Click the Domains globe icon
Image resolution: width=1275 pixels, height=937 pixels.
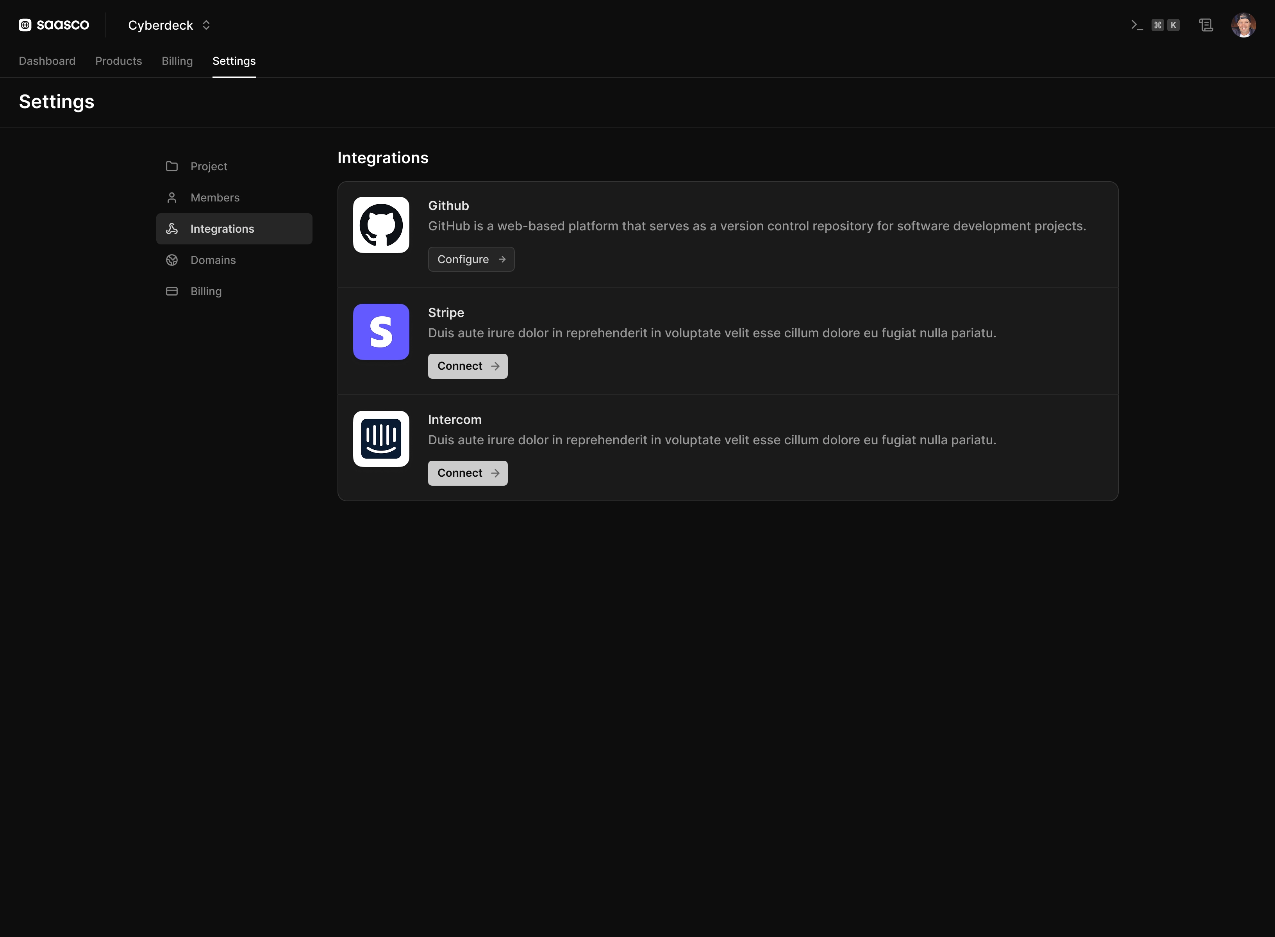tap(172, 260)
